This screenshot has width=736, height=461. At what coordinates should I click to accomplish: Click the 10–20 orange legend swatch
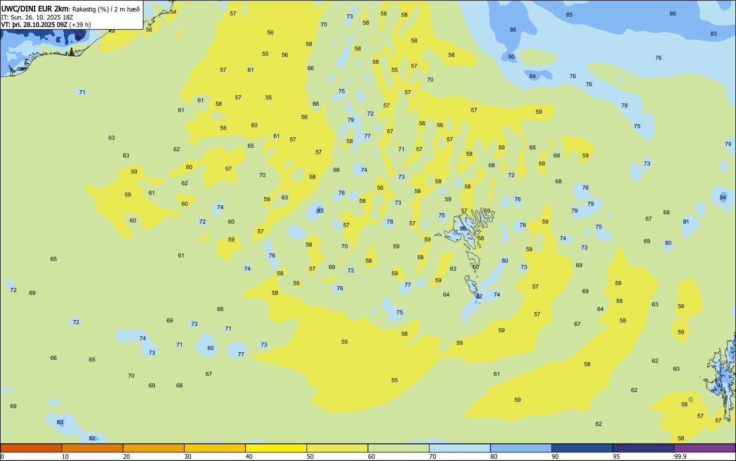[x=92, y=448]
